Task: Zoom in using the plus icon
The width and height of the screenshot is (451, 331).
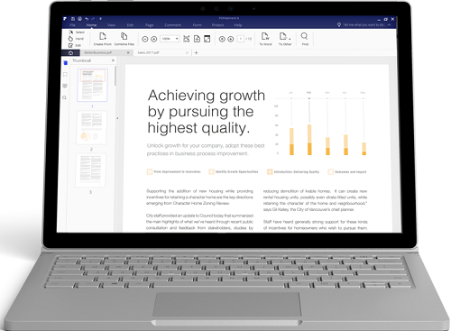Action: (x=154, y=39)
